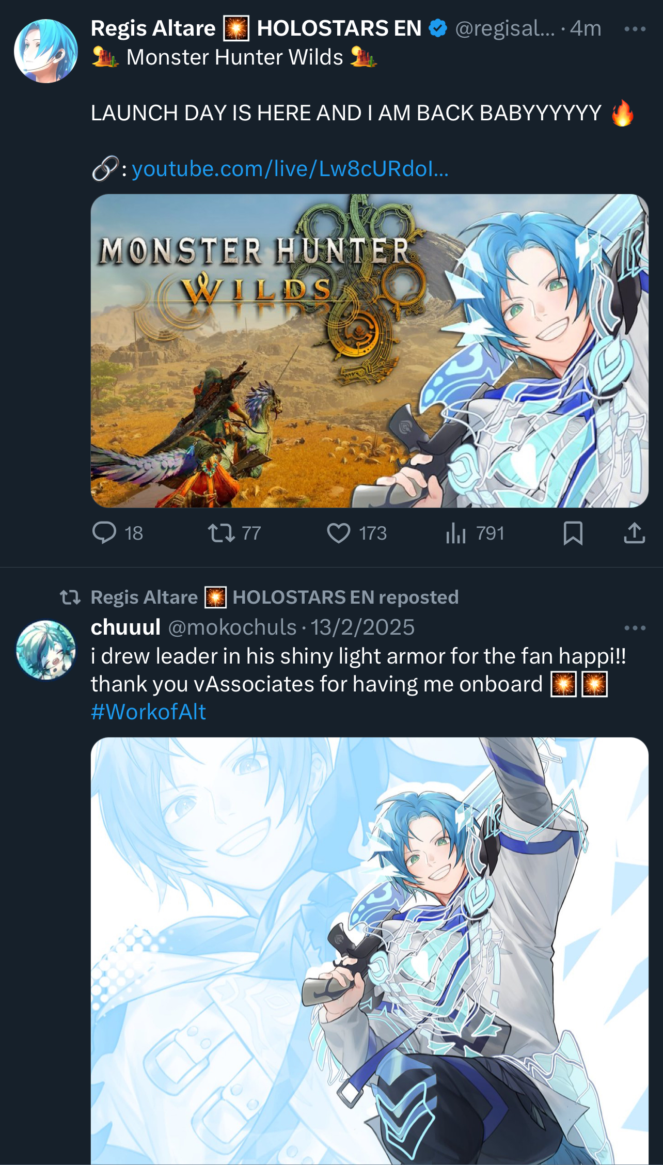
Task: Like the Monster Hunter Wilds post
Action: point(356,533)
